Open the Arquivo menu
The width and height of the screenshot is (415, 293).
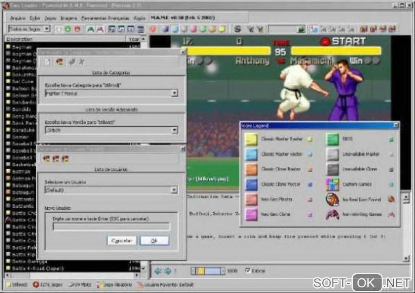[17, 18]
